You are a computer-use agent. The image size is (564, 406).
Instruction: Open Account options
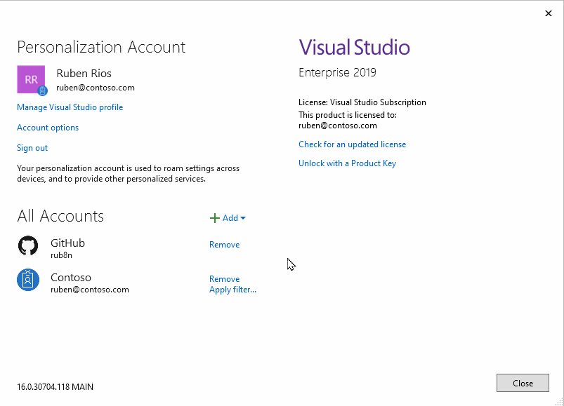tap(47, 128)
